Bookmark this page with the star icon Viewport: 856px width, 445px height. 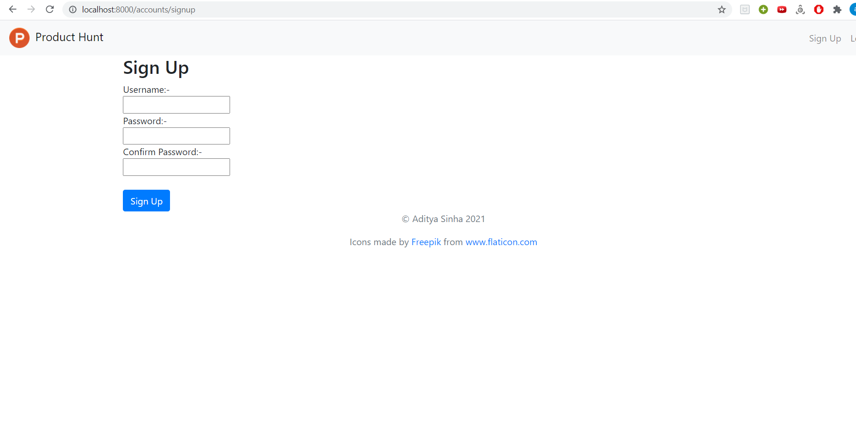[x=722, y=10]
